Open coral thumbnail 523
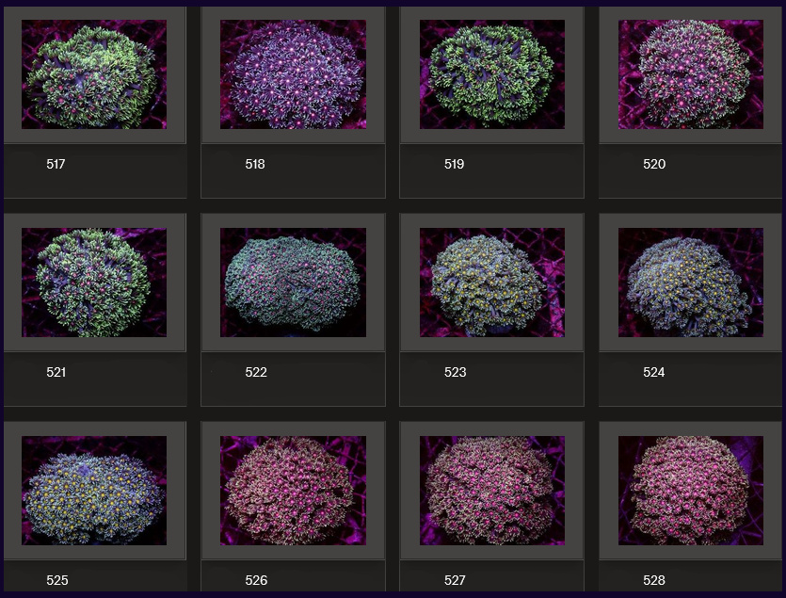The image size is (786, 598). (491, 283)
